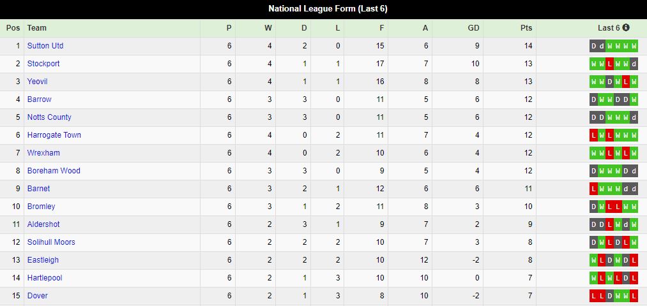Image resolution: width=647 pixels, height=306 pixels.
Task: Open the Solihull Moors team link
Action: 51,242
